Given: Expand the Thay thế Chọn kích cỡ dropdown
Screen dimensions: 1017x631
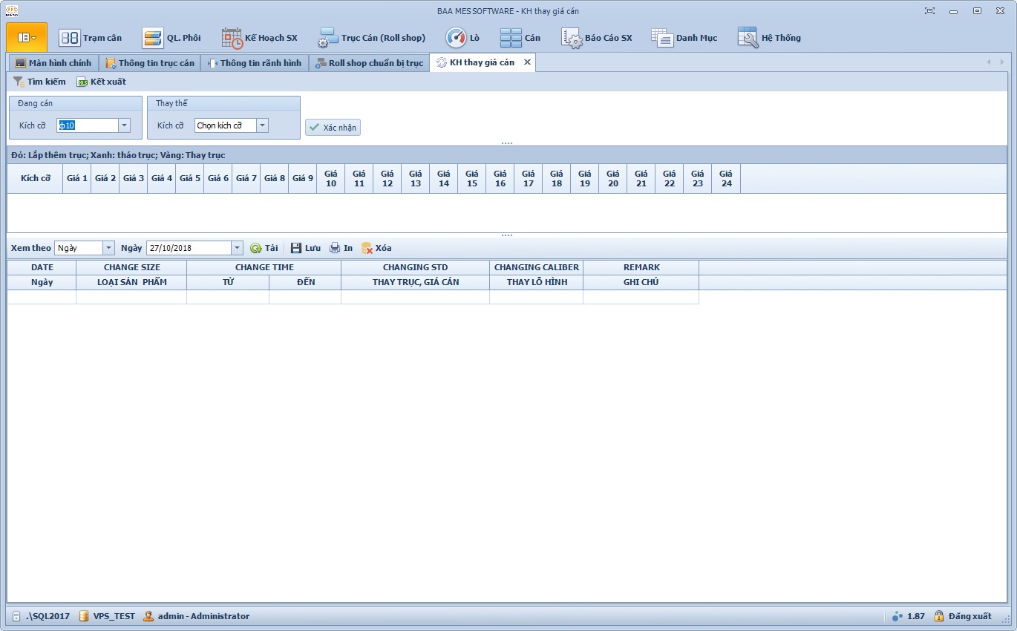Looking at the screenshot, I should [x=262, y=125].
